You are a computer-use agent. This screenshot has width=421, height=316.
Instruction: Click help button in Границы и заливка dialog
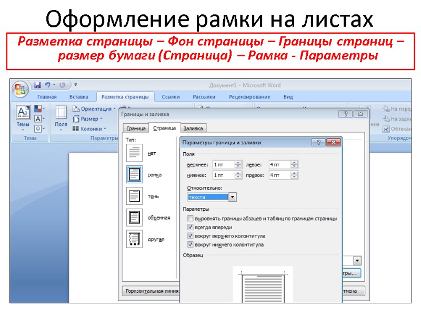click(346, 114)
